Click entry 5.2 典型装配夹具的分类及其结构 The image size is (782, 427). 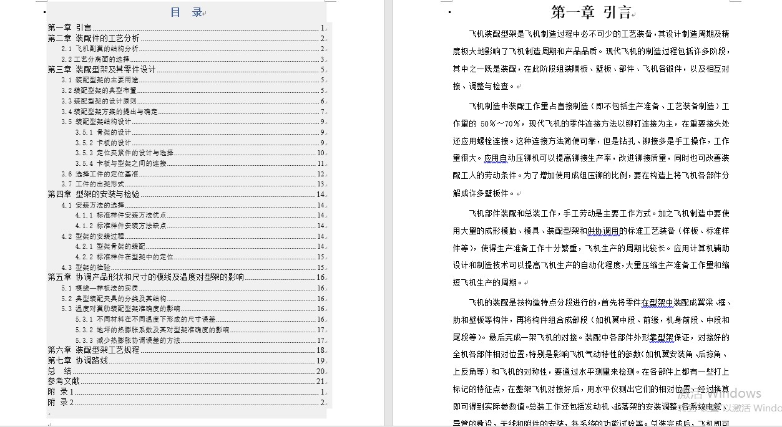(x=193, y=299)
